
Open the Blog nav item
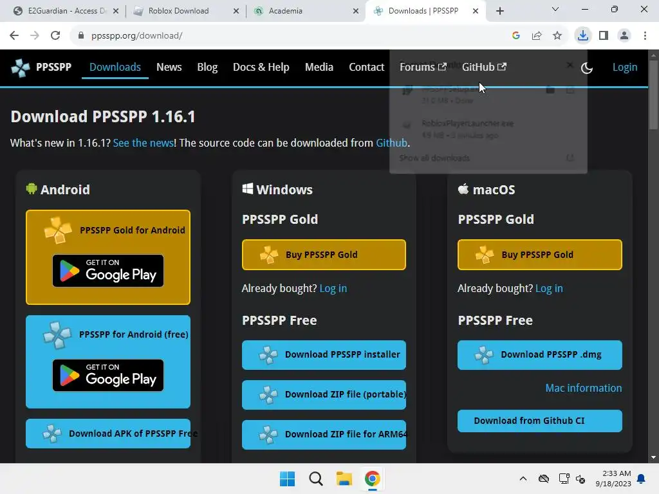pyautogui.click(x=207, y=67)
